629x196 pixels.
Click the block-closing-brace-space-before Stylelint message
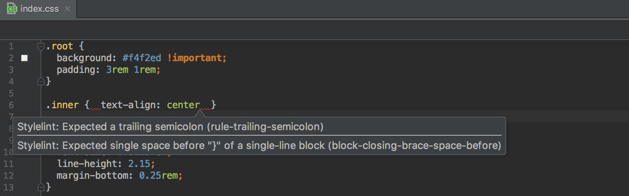click(259, 145)
